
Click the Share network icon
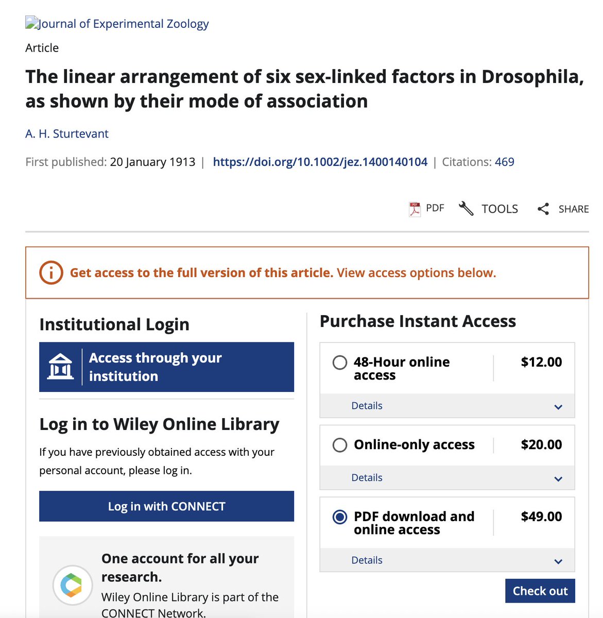(x=543, y=209)
